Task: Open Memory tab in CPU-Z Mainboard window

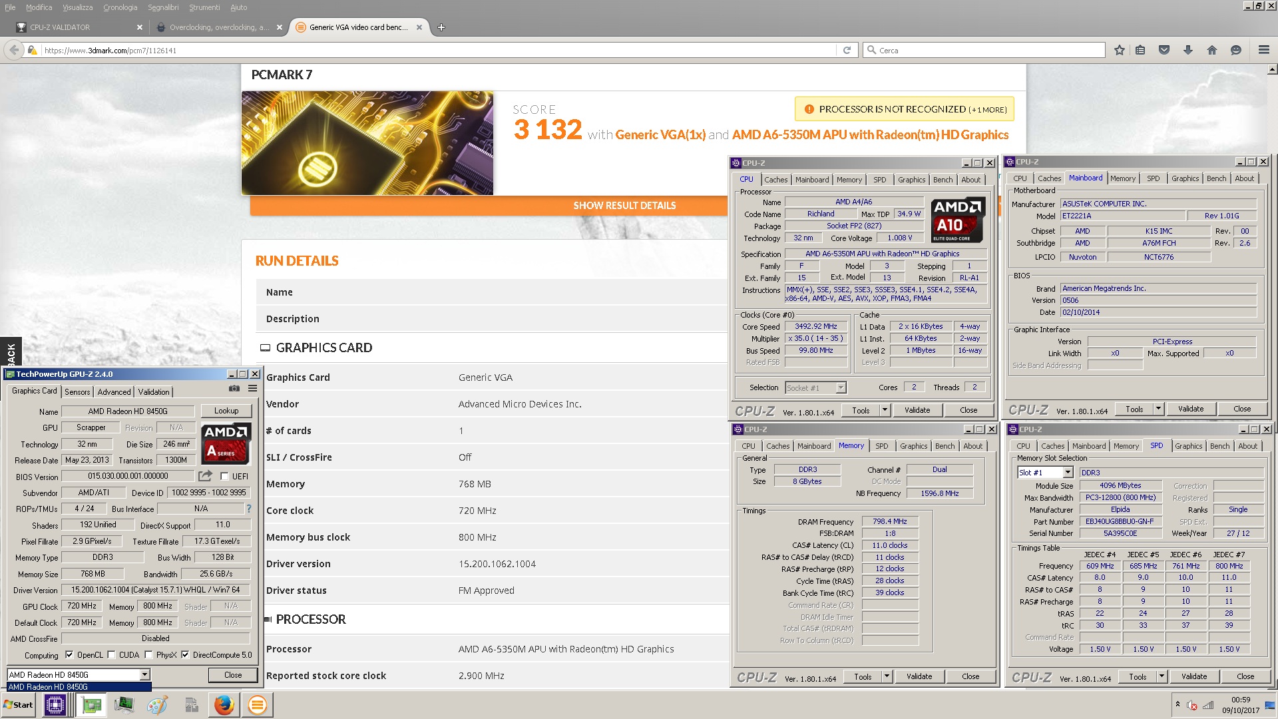Action: tap(1122, 178)
